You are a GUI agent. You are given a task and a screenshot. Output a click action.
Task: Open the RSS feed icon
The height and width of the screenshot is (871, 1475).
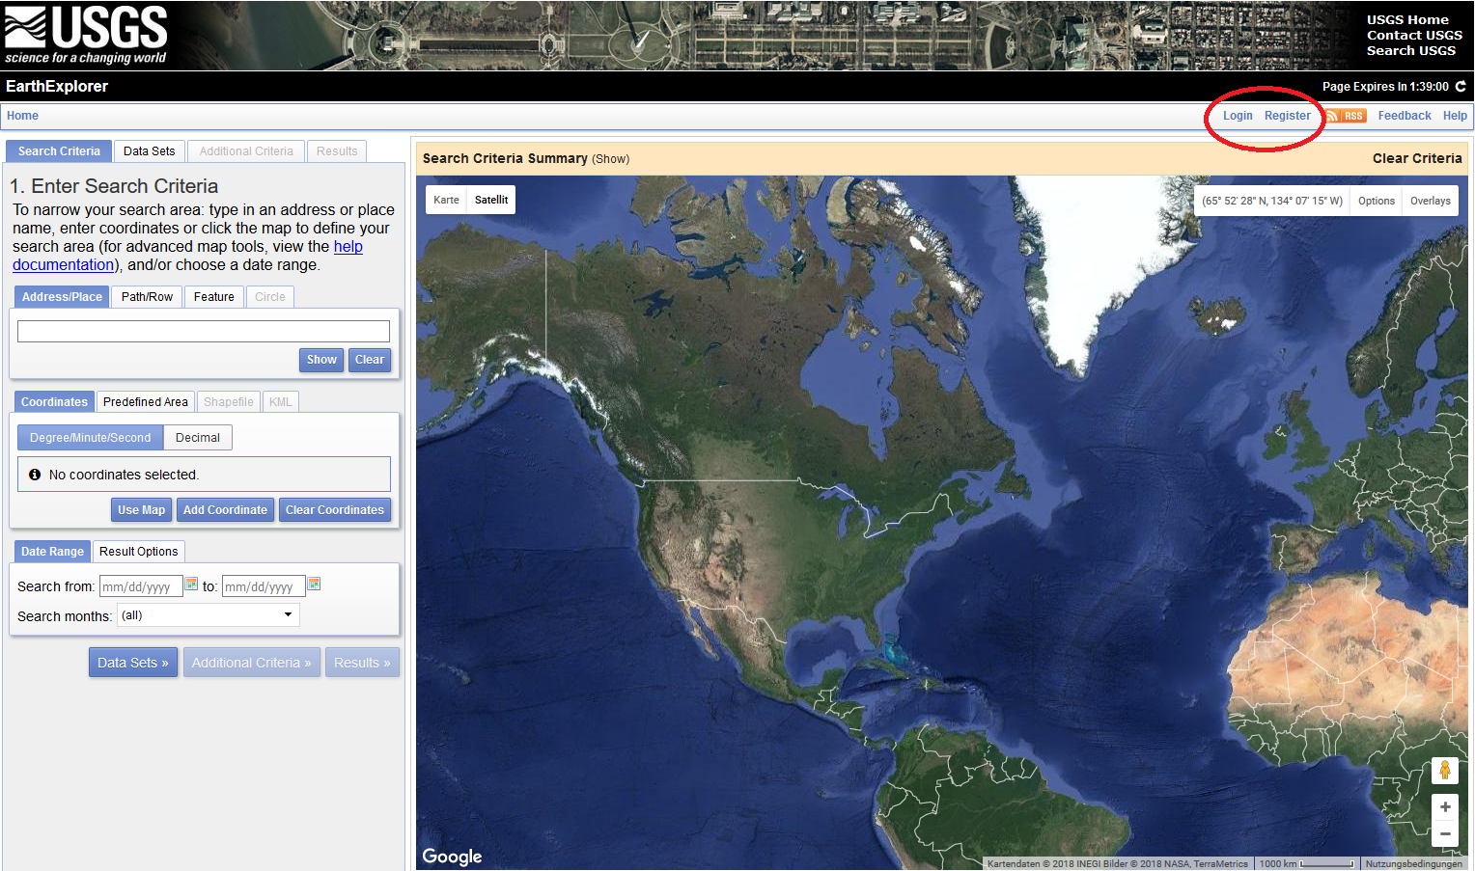[x=1346, y=116]
